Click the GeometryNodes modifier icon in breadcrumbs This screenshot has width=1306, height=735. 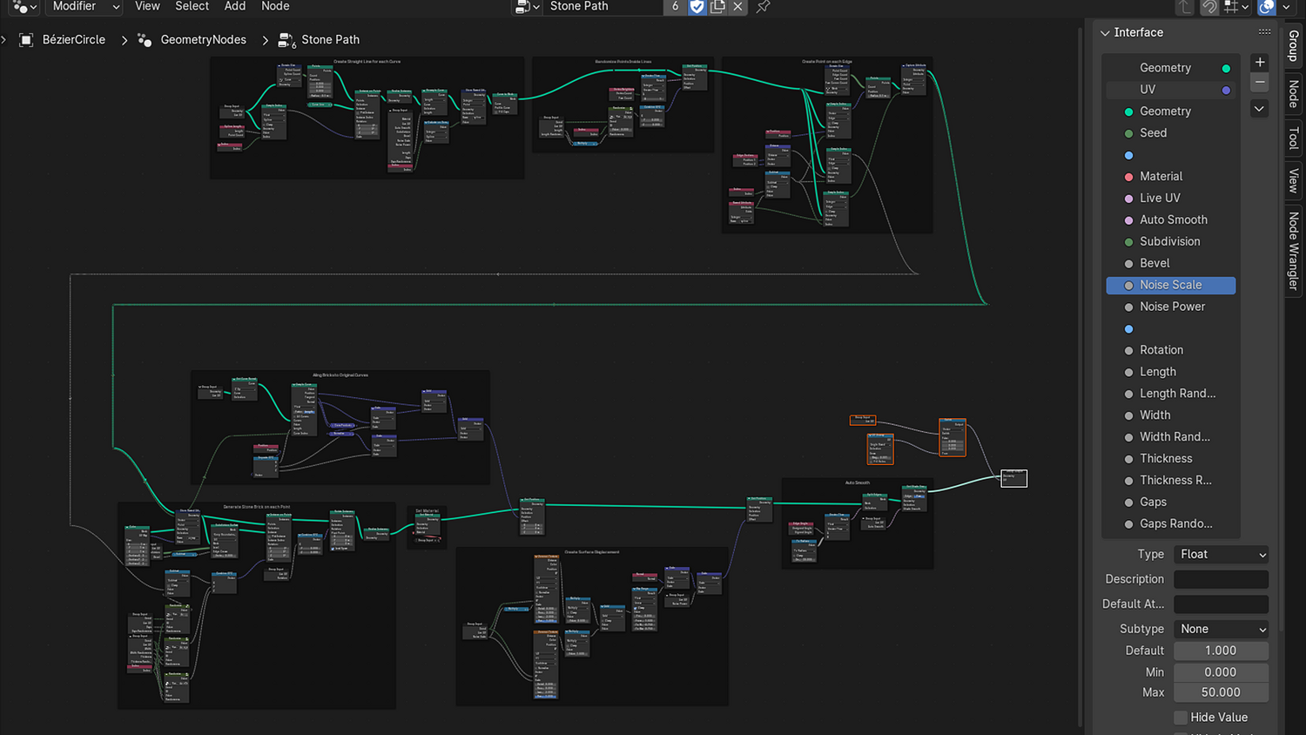(145, 40)
